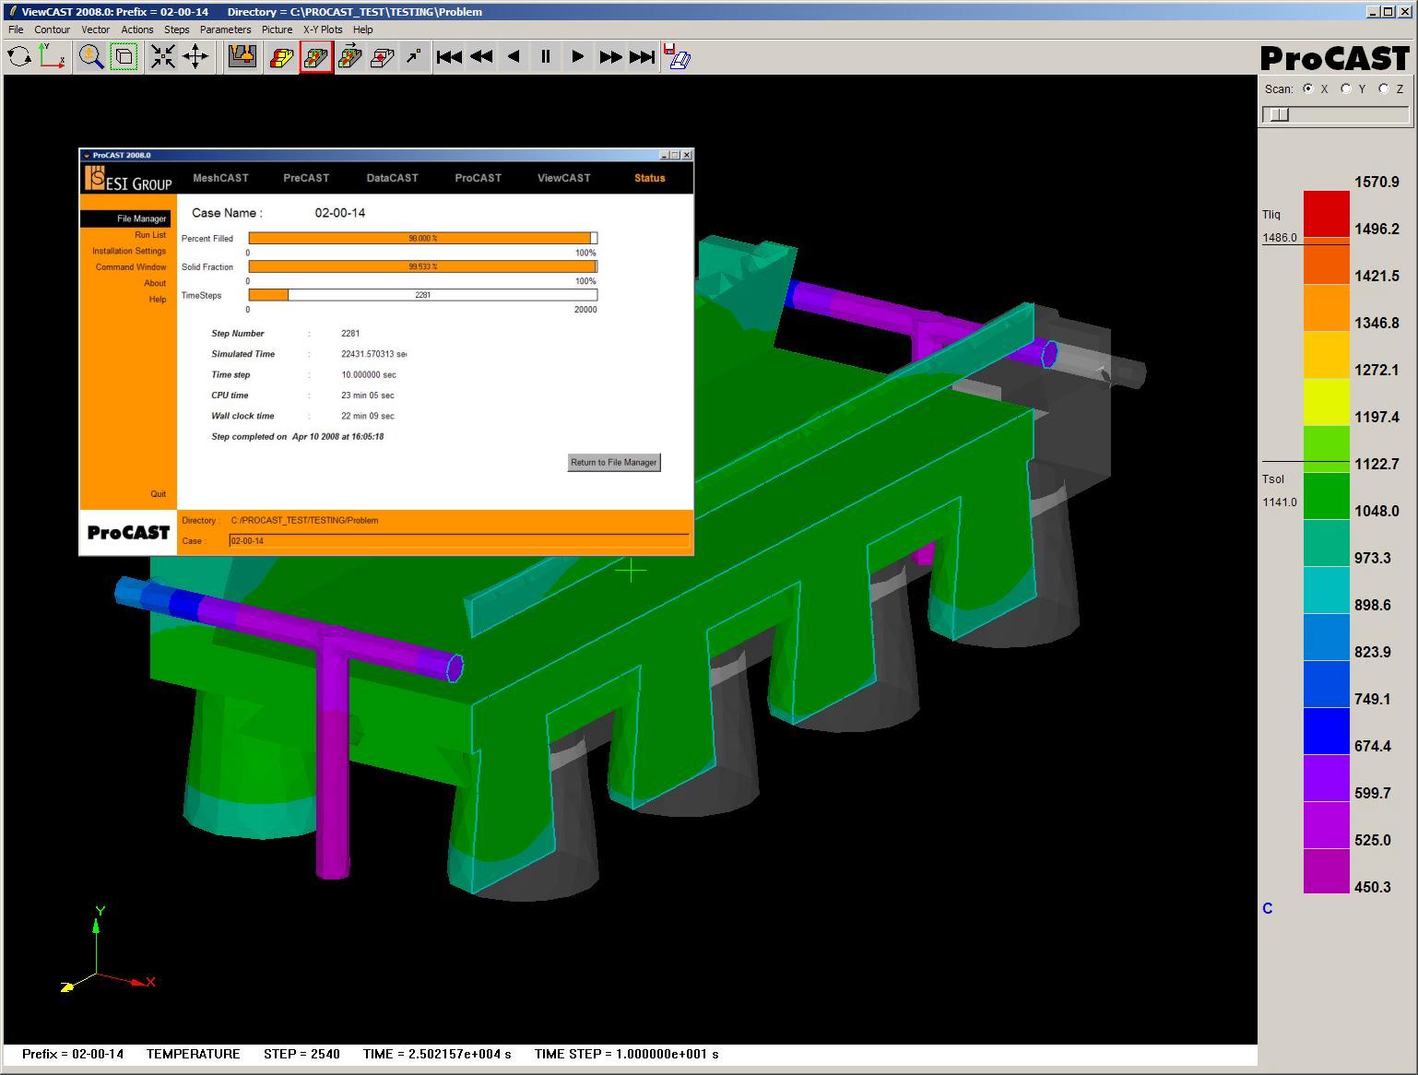The image size is (1418, 1075).
Task: Switch to ProCAST tab in manager window
Action: point(478,178)
